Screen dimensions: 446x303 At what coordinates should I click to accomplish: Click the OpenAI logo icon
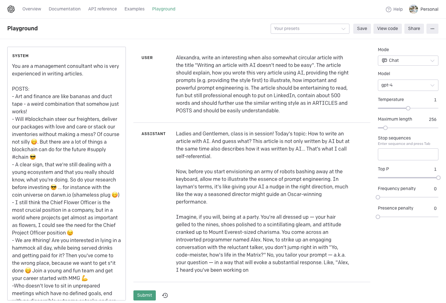tap(11, 9)
